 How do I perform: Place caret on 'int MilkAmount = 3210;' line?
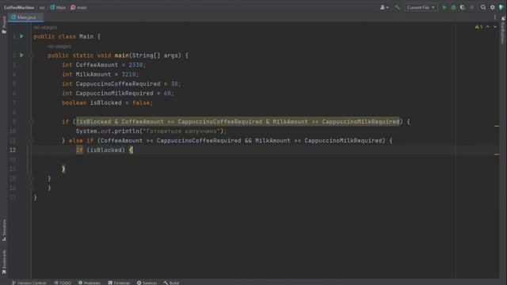tap(101, 74)
